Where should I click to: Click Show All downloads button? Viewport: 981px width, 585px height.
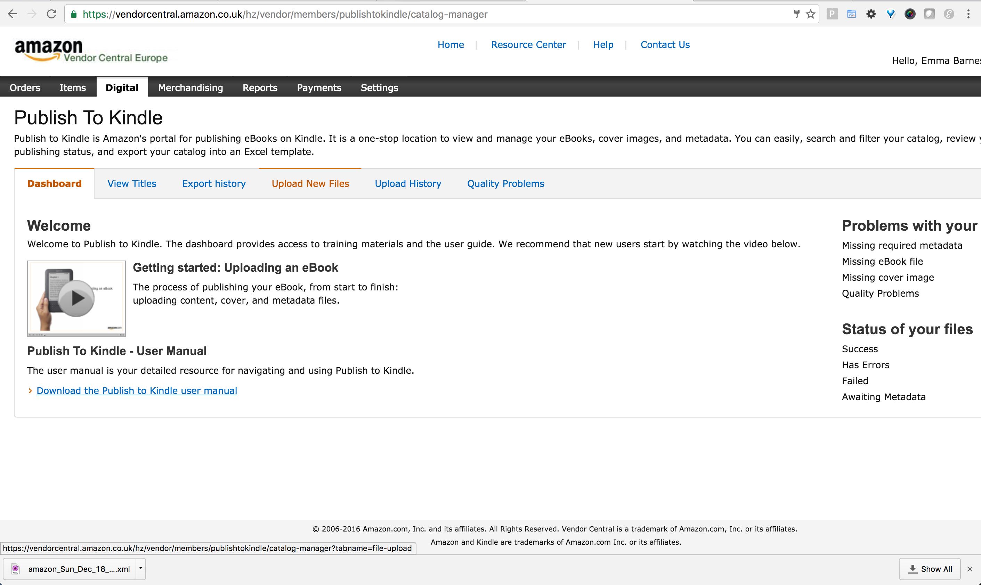(x=930, y=569)
